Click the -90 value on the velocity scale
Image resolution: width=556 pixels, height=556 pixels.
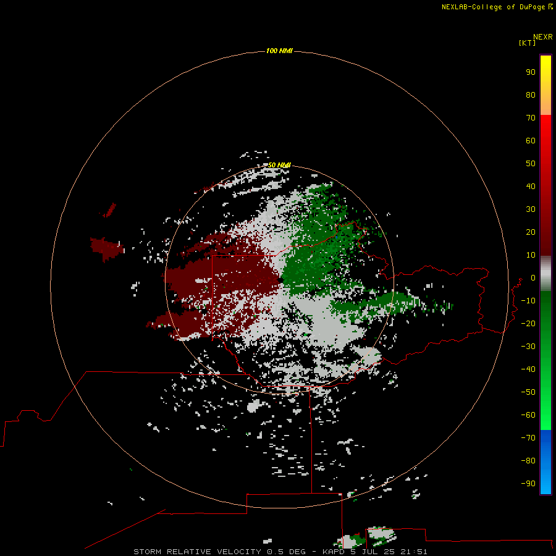pos(528,484)
